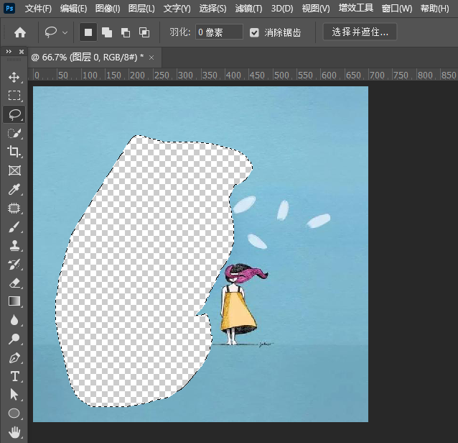Screen dimensions: 458x443
Task: Activate the Eyedropper tool
Action: coord(14,189)
